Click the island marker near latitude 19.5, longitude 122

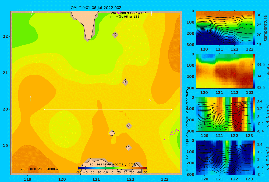pyautogui.click(x=129, y=126)
